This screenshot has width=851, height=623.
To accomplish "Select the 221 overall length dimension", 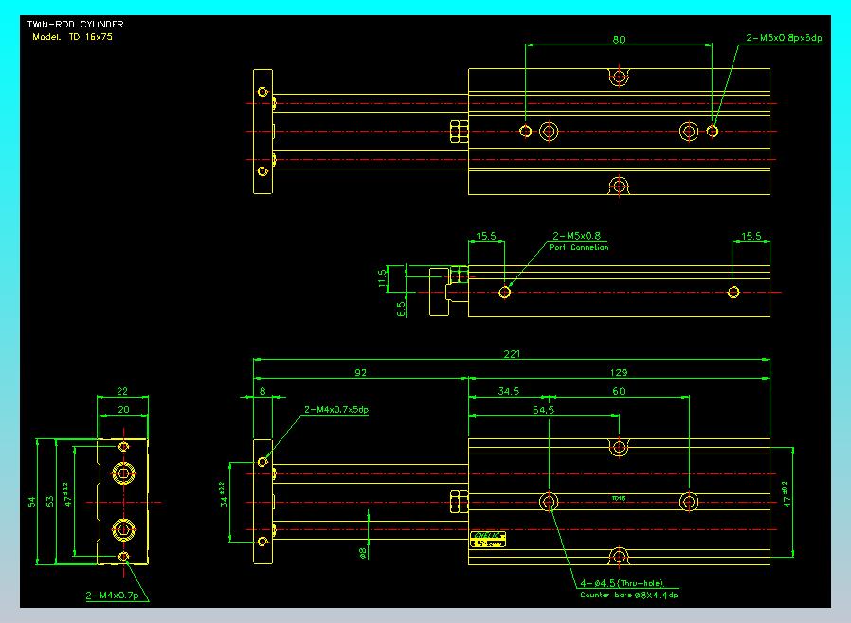I will 511,354.
